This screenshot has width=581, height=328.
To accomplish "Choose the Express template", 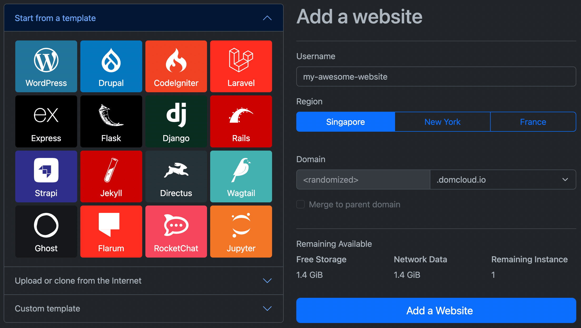I will [46, 121].
